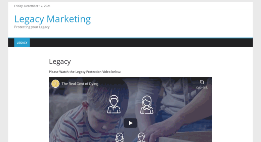
Task: Open the video title The Real Cost of Dying
Action: [x=80, y=84]
